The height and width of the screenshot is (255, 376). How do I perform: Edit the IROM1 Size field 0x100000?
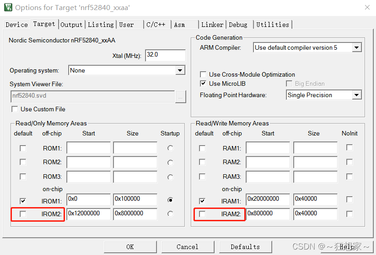(135, 199)
